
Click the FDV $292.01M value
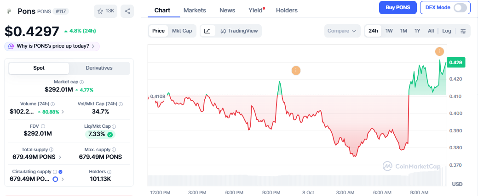point(38,134)
